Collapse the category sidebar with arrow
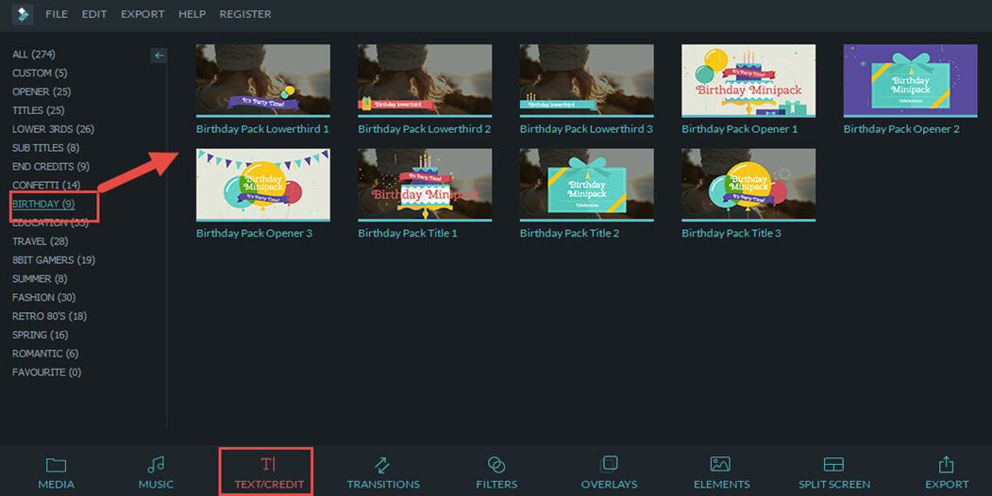This screenshot has height=496, width=992. (x=159, y=56)
